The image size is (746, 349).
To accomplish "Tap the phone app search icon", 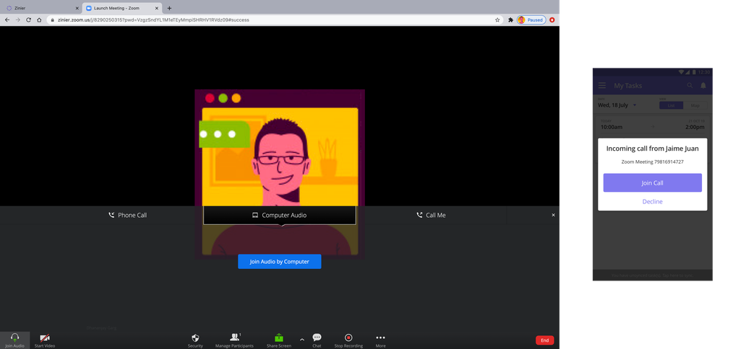I will [x=690, y=86].
